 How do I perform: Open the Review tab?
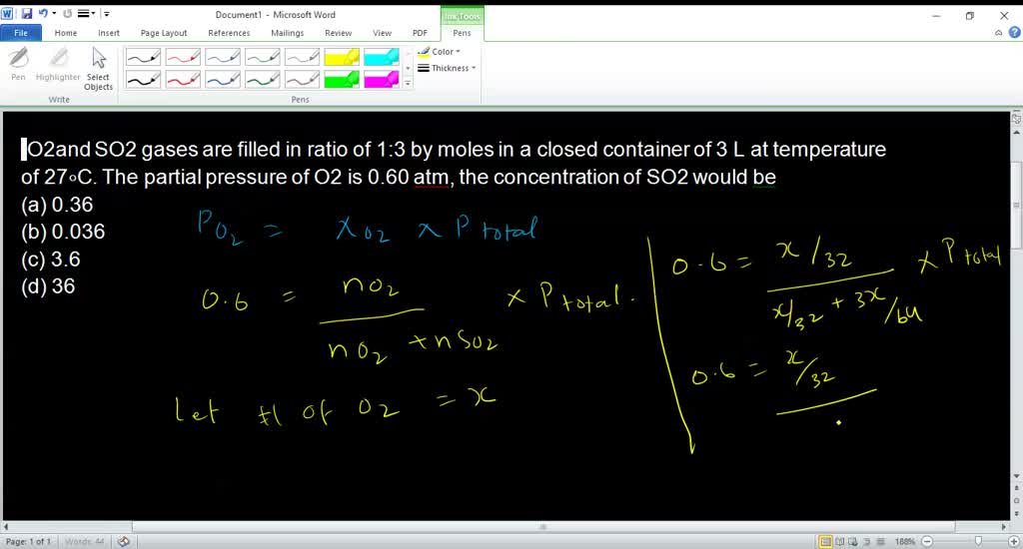click(x=338, y=33)
